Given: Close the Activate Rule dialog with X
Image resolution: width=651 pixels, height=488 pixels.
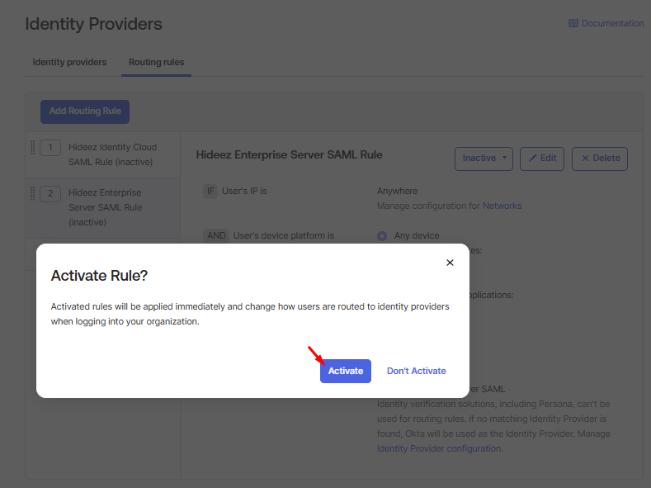Looking at the screenshot, I should pos(450,263).
